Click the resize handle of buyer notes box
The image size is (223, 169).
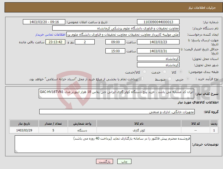16,151
